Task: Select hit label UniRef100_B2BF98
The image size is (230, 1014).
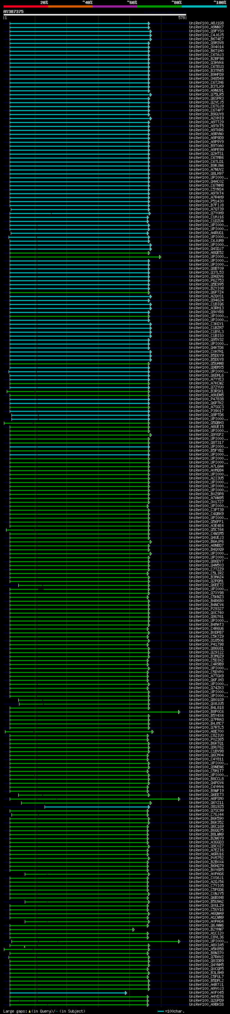Action: [x=206, y=59]
